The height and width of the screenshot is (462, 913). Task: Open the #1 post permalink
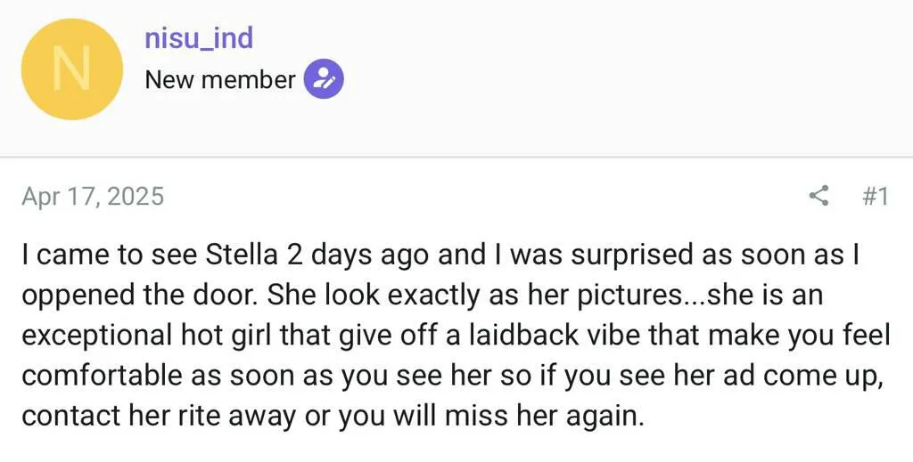[x=876, y=196]
